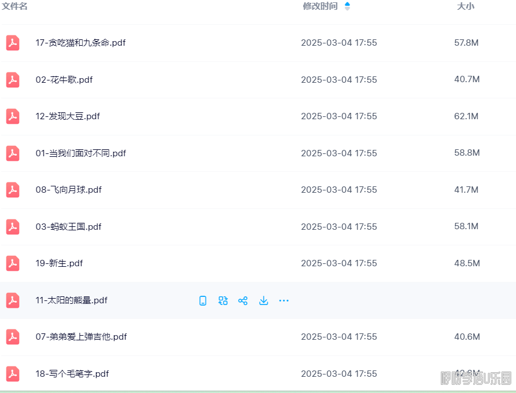
Task: Click the PDF icon next to 02-花牛歌.pdf
Action: (x=13, y=80)
